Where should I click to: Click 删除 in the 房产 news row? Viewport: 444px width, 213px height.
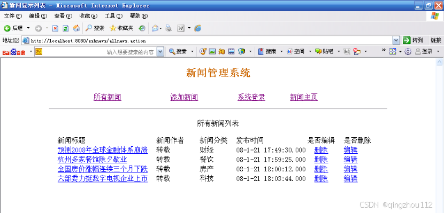(321, 169)
